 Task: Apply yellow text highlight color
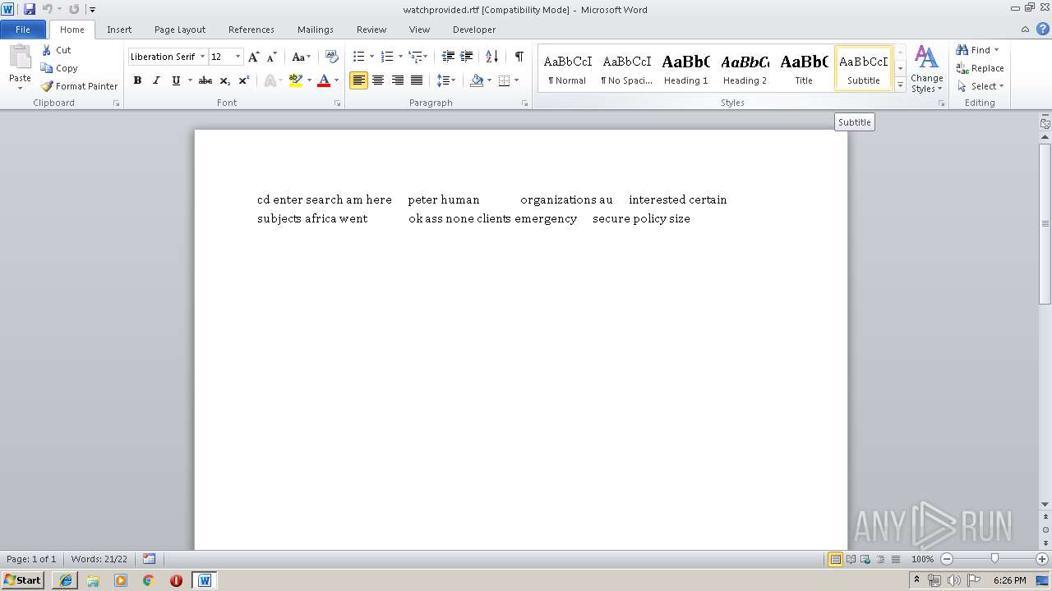point(296,80)
